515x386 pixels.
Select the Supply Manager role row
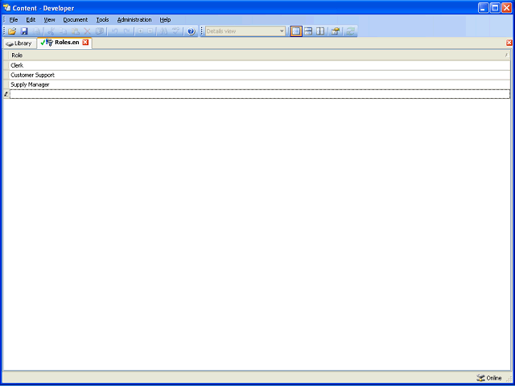click(259, 84)
